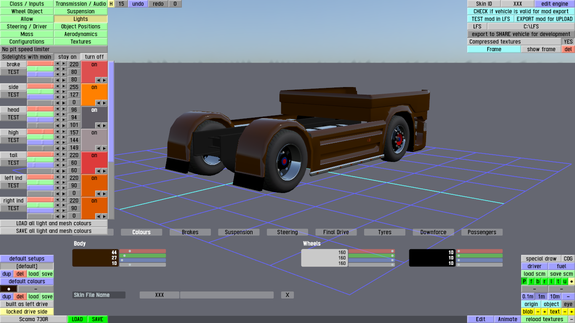
Task: Click left arrow inside the head colour swatch
Action: tap(98, 125)
